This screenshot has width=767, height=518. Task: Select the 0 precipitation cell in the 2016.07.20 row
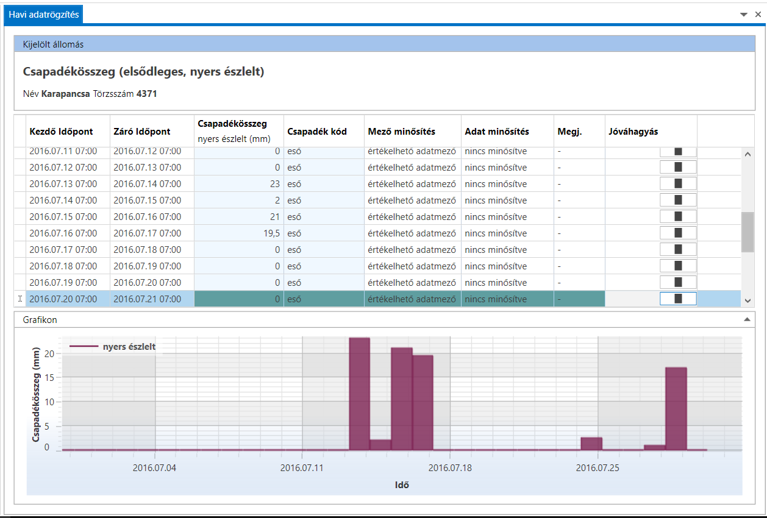239,299
